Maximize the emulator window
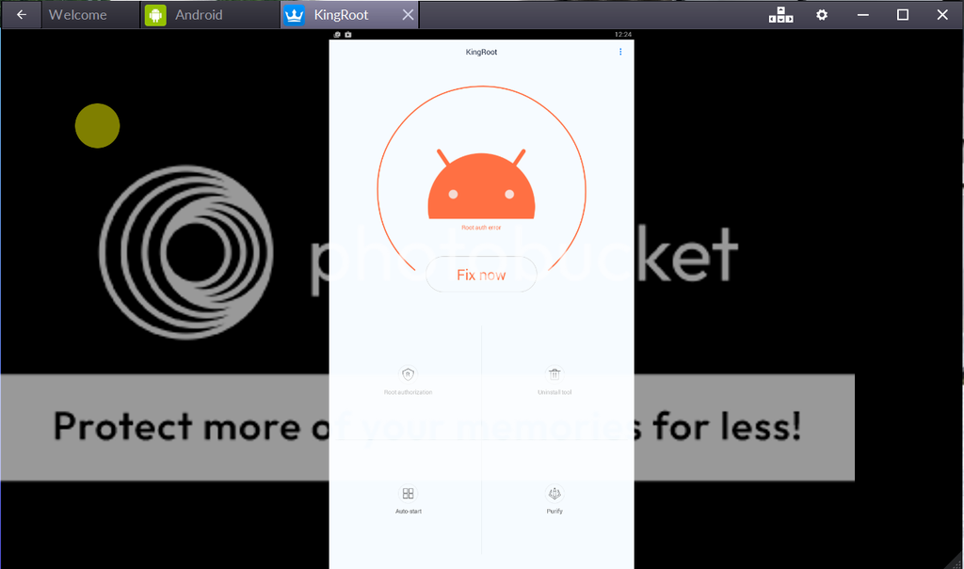This screenshot has width=964, height=569. [x=903, y=15]
